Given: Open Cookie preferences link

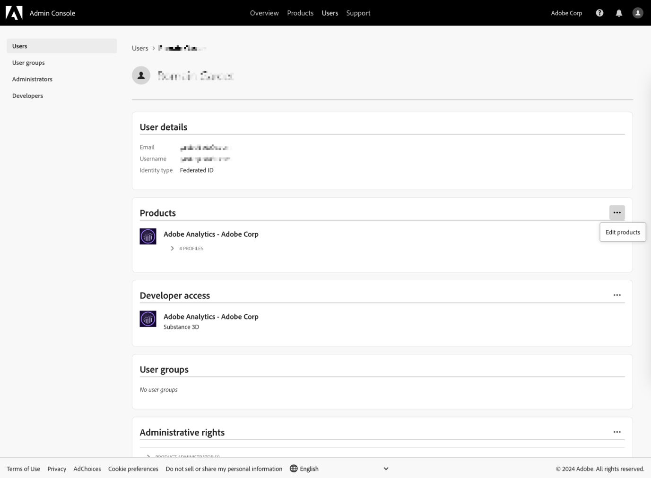Looking at the screenshot, I should [x=133, y=469].
